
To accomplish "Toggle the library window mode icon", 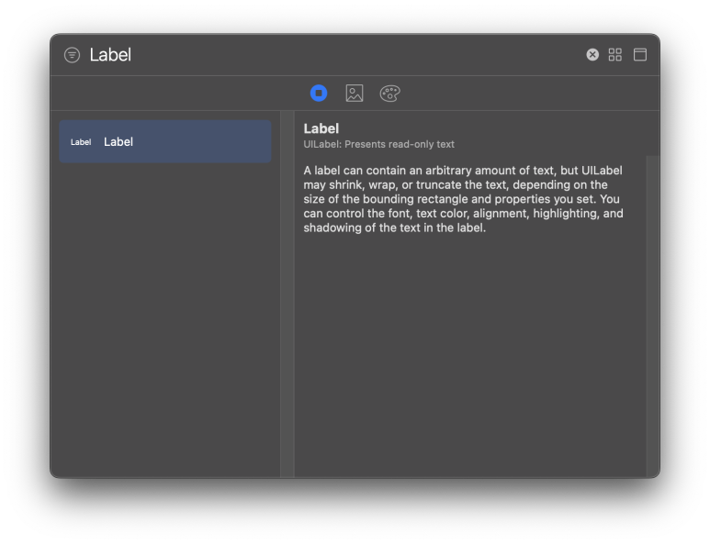I will click(x=640, y=55).
